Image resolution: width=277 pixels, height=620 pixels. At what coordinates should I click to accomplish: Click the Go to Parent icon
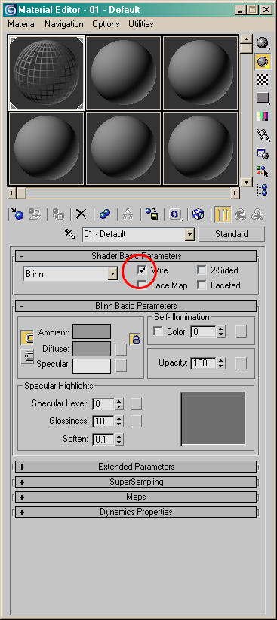[240, 214]
